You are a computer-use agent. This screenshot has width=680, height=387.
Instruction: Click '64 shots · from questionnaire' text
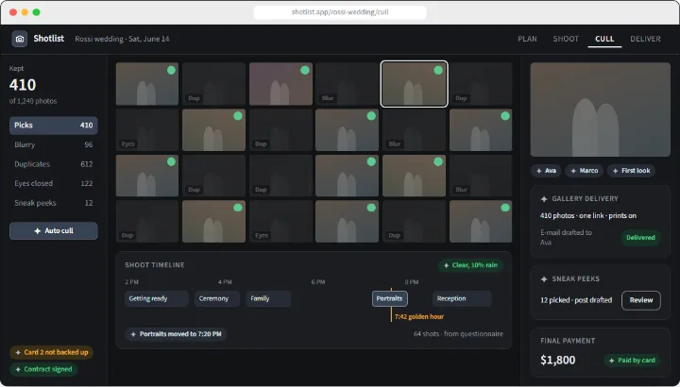tap(458, 334)
